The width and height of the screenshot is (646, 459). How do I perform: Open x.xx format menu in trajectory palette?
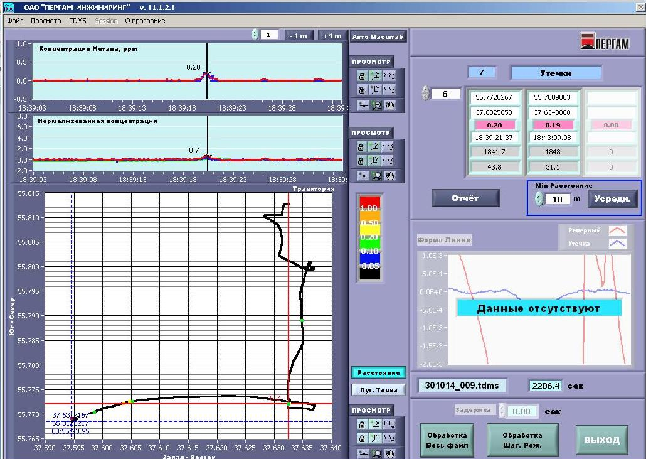389,424
